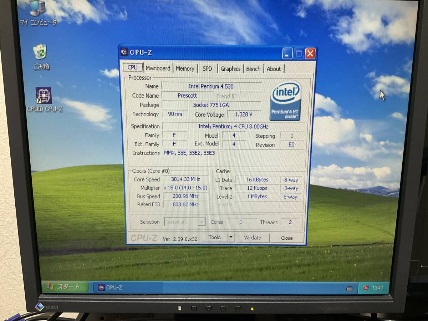Click the taskbar clock showing 13:47

378,288
